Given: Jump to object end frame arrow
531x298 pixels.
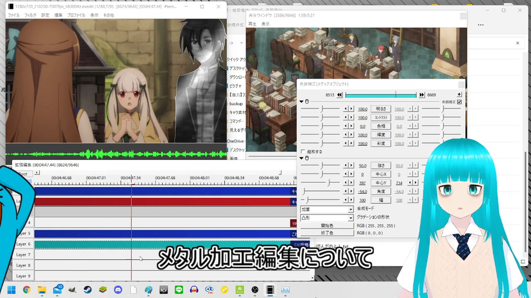Looking at the screenshot, I should (421, 95).
